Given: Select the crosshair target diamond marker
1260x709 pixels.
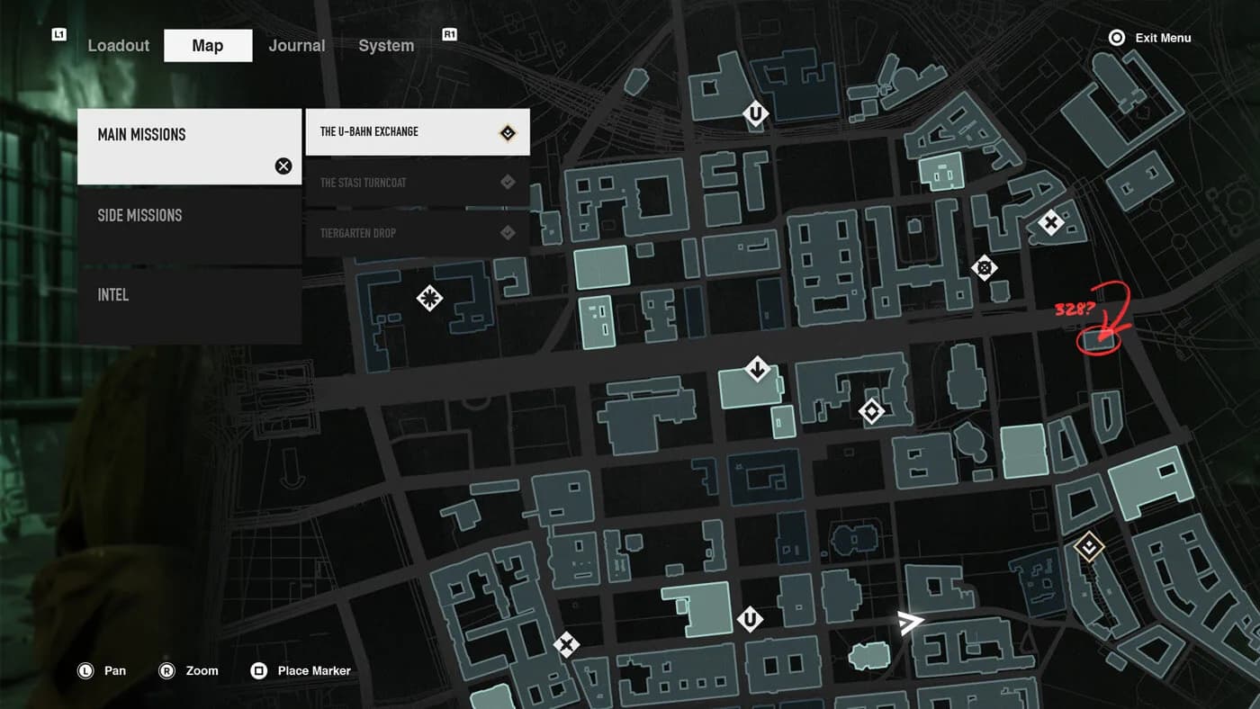Looking at the screenshot, I should point(985,267).
